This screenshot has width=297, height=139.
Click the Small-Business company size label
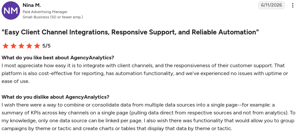point(53,17)
